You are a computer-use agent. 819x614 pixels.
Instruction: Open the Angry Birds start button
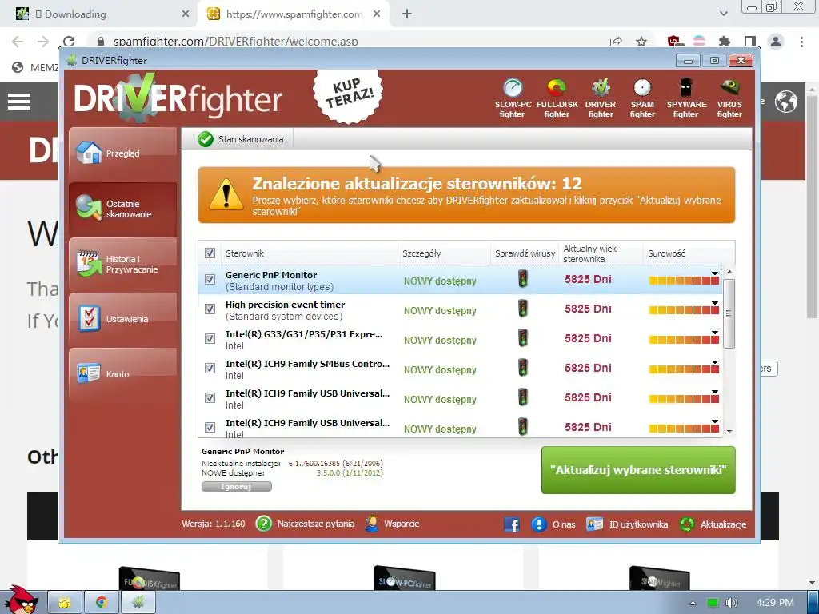(x=20, y=600)
